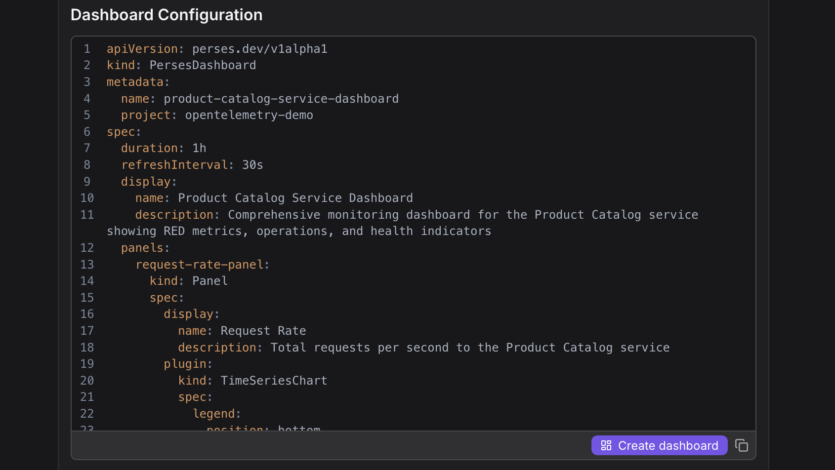This screenshot has width=835, height=470.
Task: Click the Product Catalog Service Dashboard name text
Action: click(x=295, y=198)
